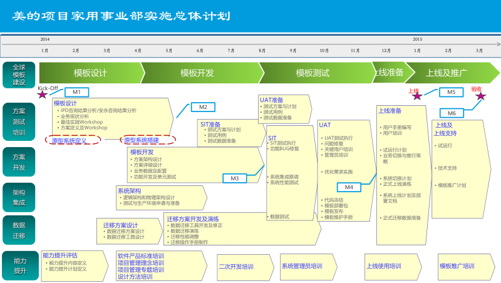Click the 模板开发 yellow box heading
501x283 pixels.
(x=142, y=152)
